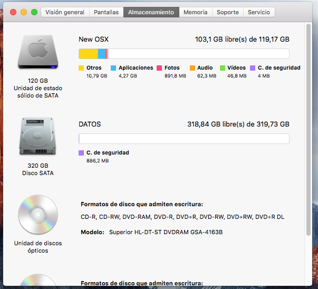Click the New OSX volume name

tap(94, 39)
